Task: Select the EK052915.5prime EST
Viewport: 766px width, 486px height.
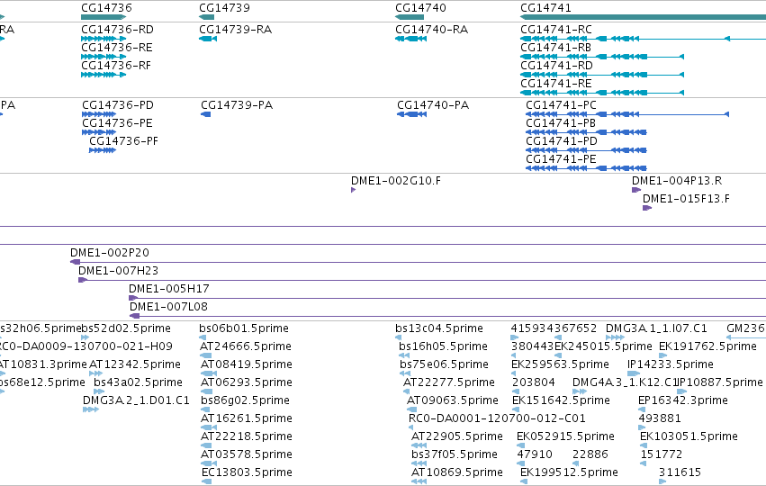Action: click(x=520, y=445)
